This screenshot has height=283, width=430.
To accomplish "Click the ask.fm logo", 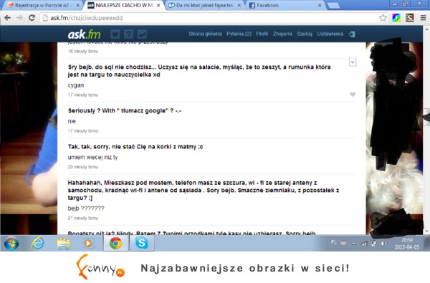I will pyautogui.click(x=84, y=34).
